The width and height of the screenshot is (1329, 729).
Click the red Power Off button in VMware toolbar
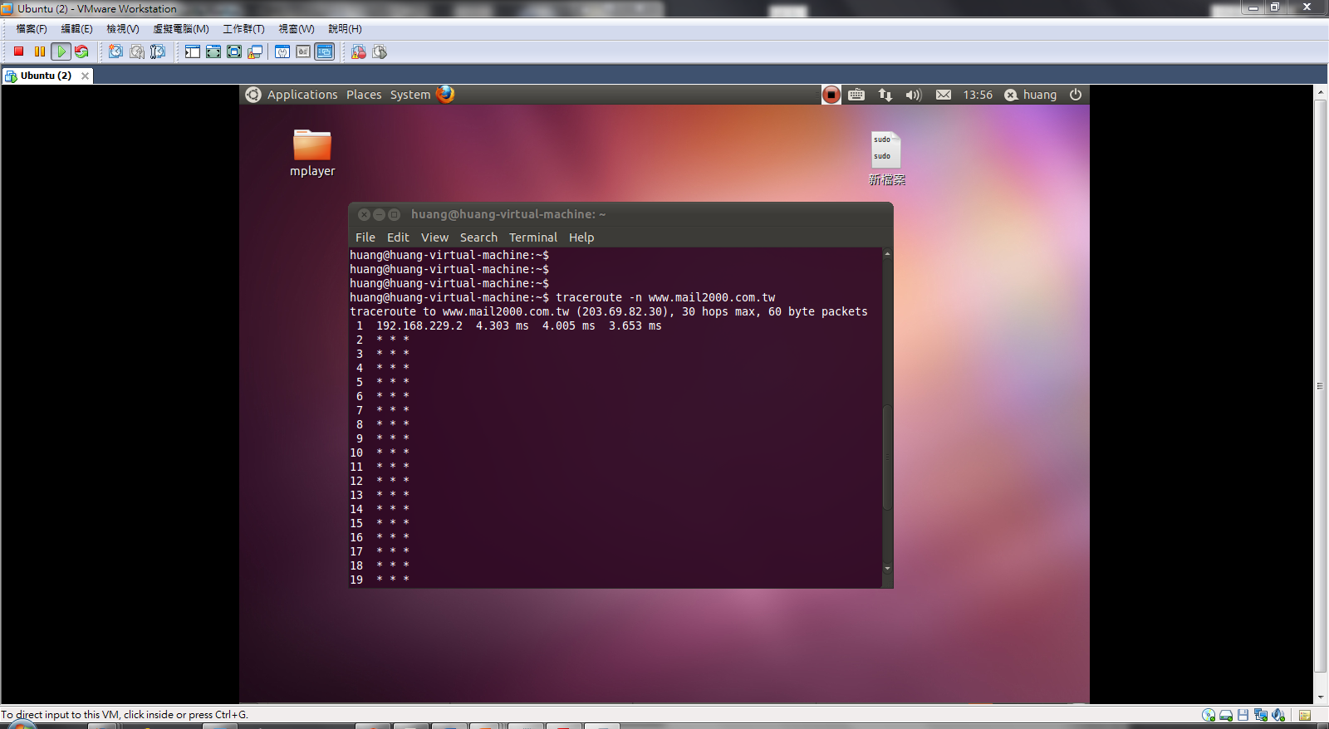[x=18, y=51]
